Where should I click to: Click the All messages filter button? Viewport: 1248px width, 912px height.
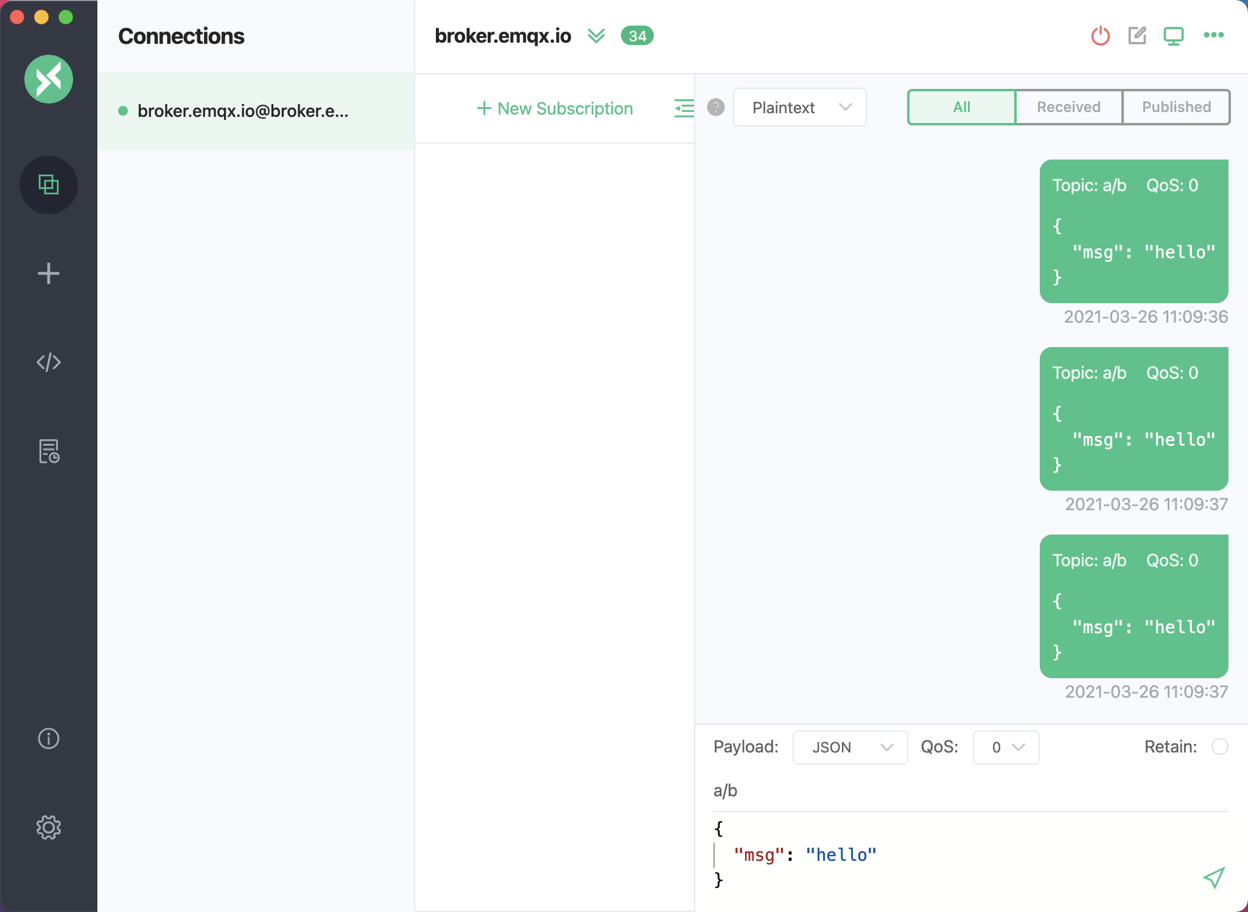(960, 107)
